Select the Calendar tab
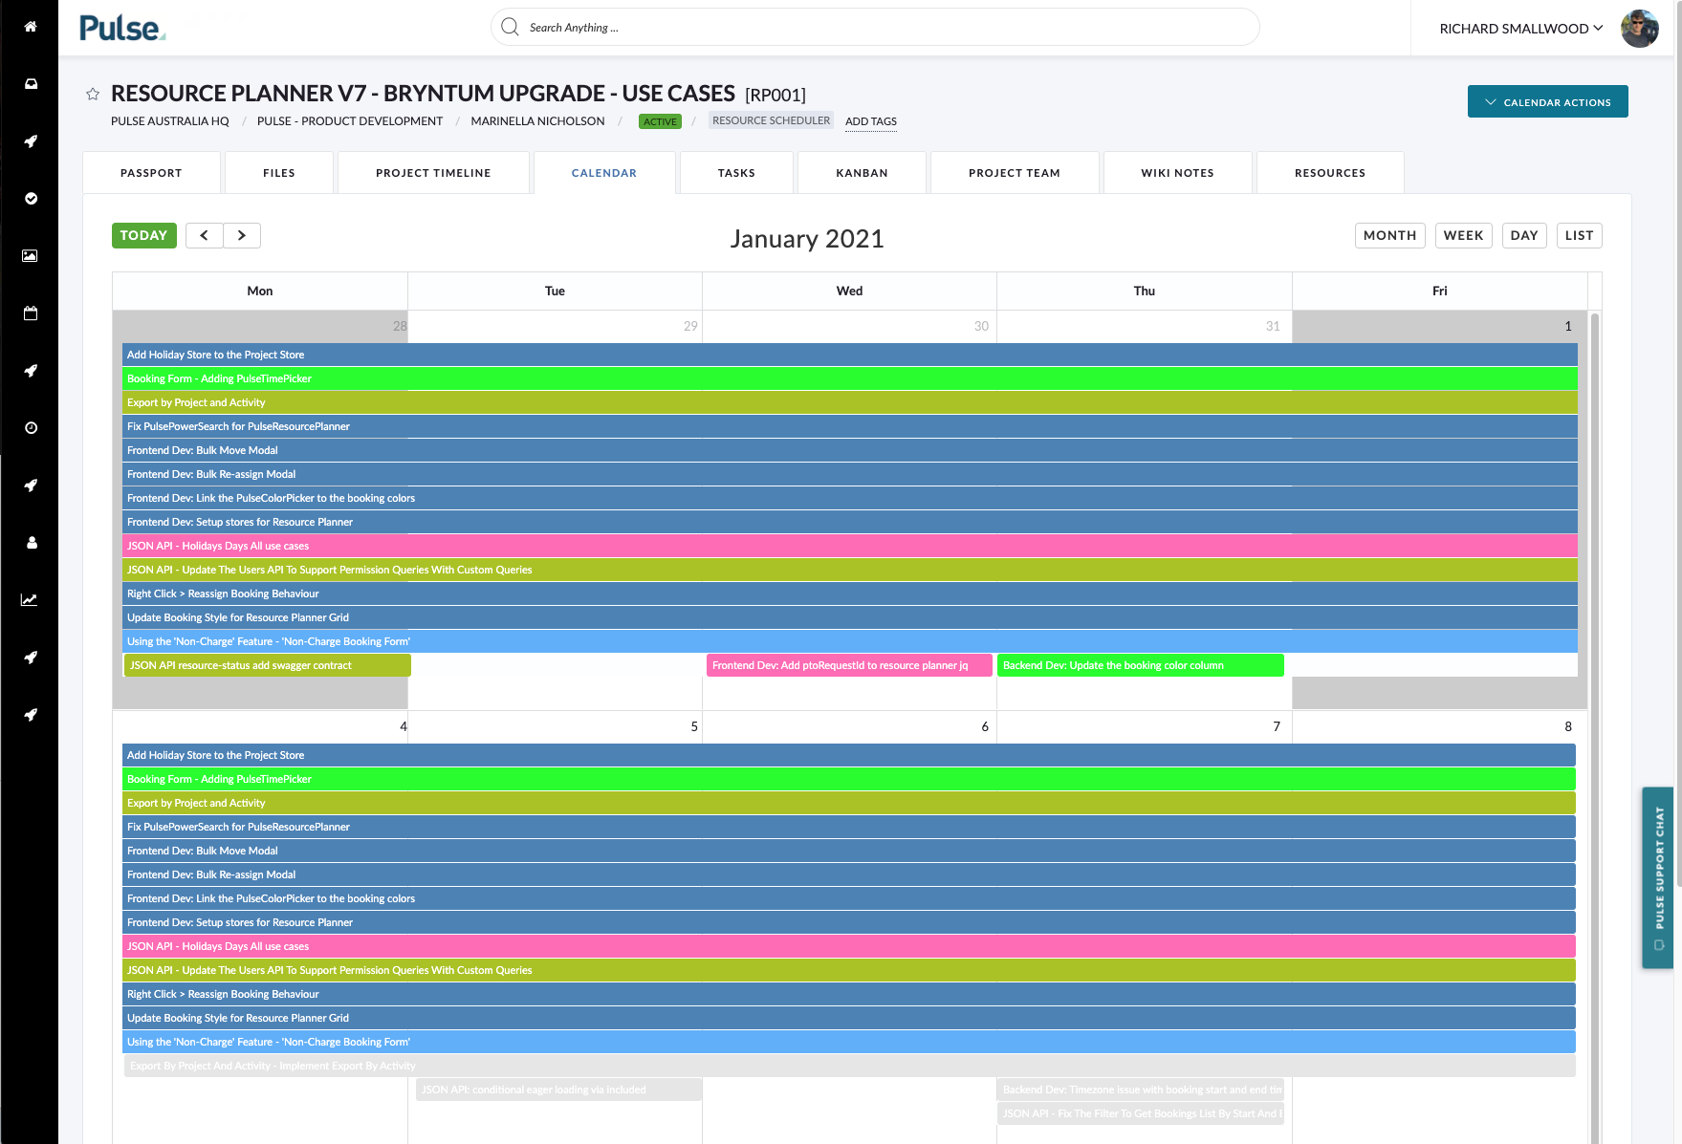 (604, 173)
